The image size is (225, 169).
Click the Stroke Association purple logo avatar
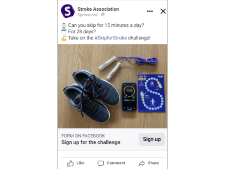(x=68, y=11)
